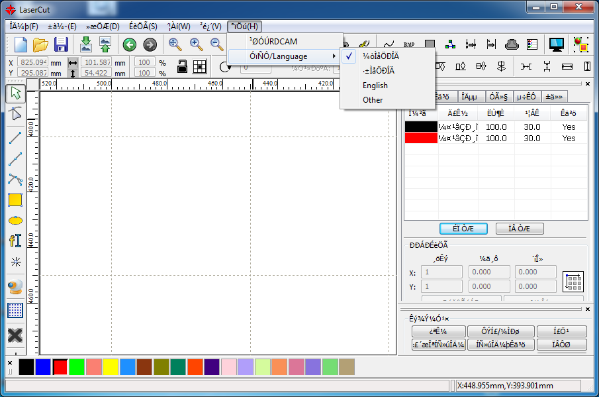Click the blue monitor simulation icon
Screen dimensions: 599x397
[x=556, y=45]
